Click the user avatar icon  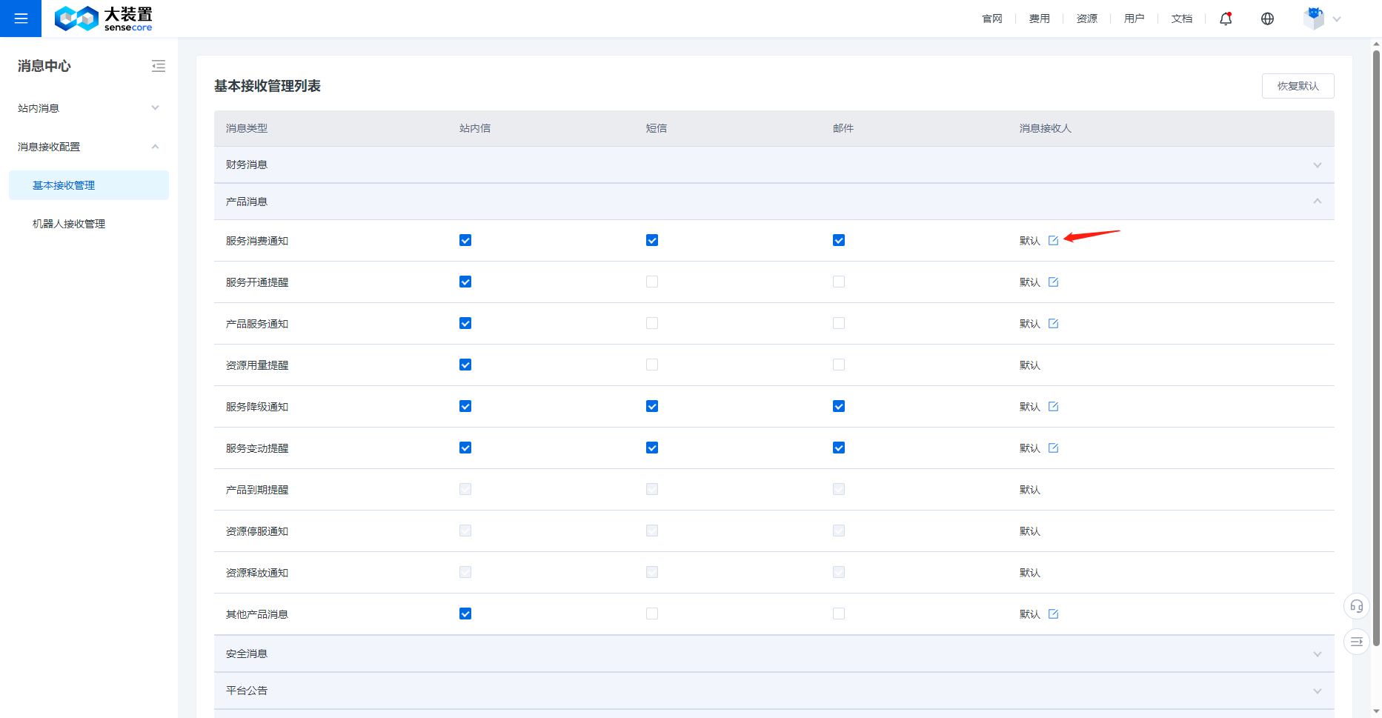(1314, 19)
